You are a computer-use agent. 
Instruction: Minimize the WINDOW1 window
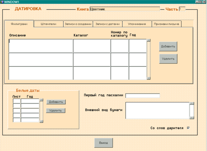pos(197,2)
